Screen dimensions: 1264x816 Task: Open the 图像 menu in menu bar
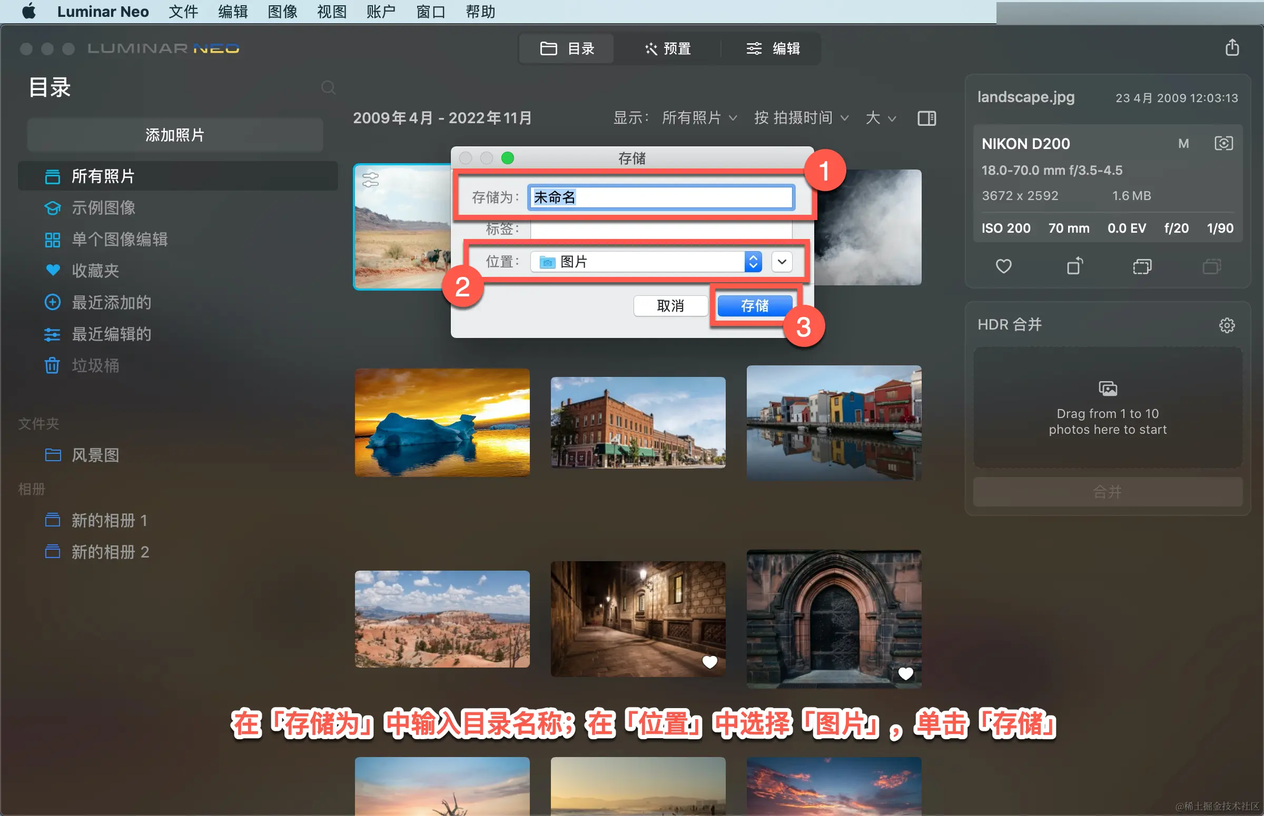click(x=282, y=12)
